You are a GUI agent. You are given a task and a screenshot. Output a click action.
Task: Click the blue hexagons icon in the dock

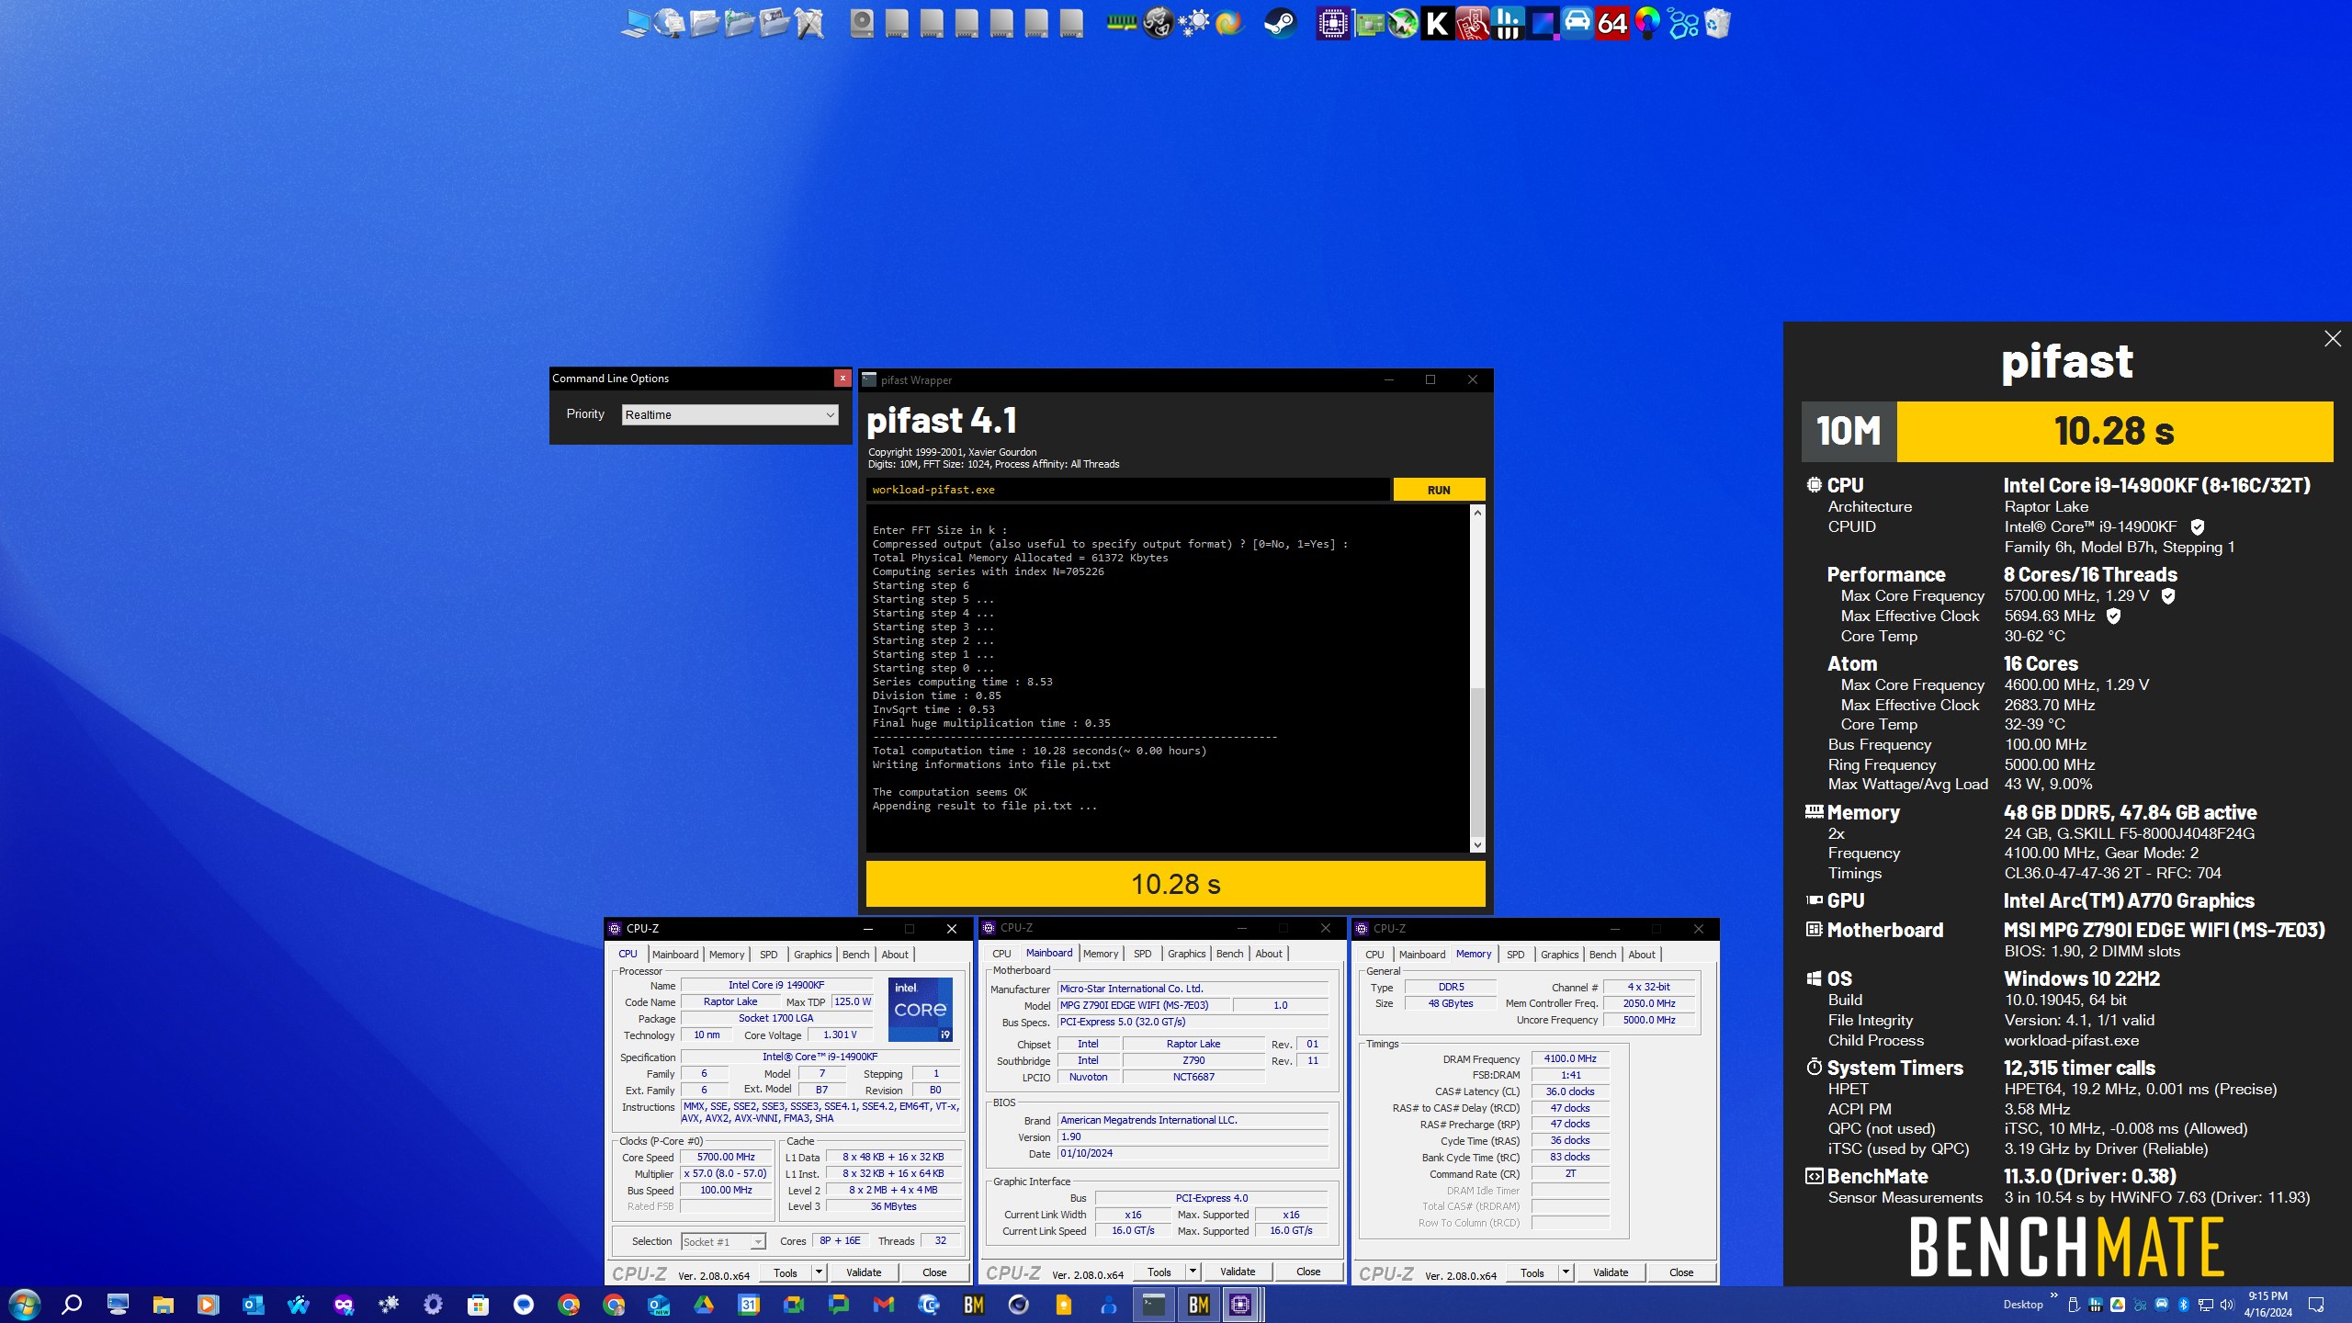pos(1682,23)
